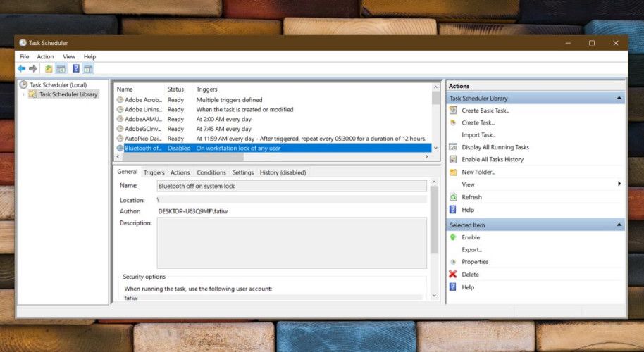The image size is (644, 352).
Task: Click the Create Basic Task icon
Action: tap(453, 111)
